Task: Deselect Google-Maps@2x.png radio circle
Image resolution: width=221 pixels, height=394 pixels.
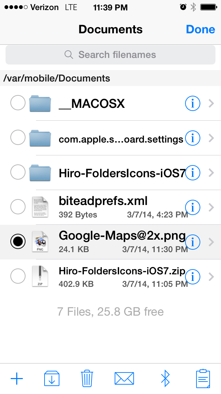Action: 18,241
